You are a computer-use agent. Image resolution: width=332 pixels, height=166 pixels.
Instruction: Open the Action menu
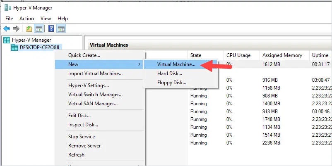pyautogui.click(x=26, y=19)
